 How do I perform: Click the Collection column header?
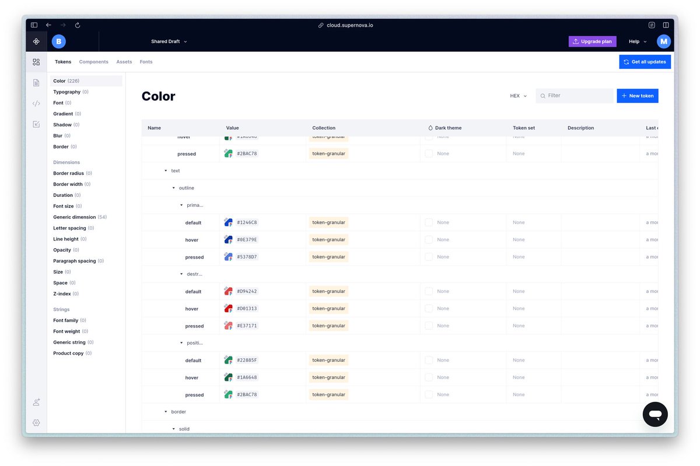(324, 128)
